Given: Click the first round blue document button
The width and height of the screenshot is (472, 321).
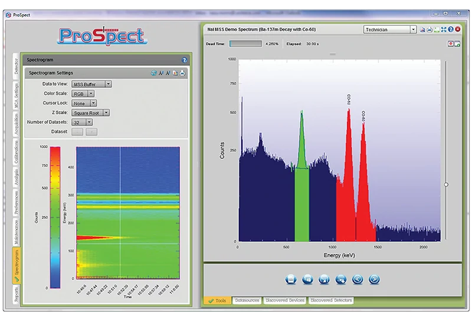Looking at the screenshot, I should point(291,280).
